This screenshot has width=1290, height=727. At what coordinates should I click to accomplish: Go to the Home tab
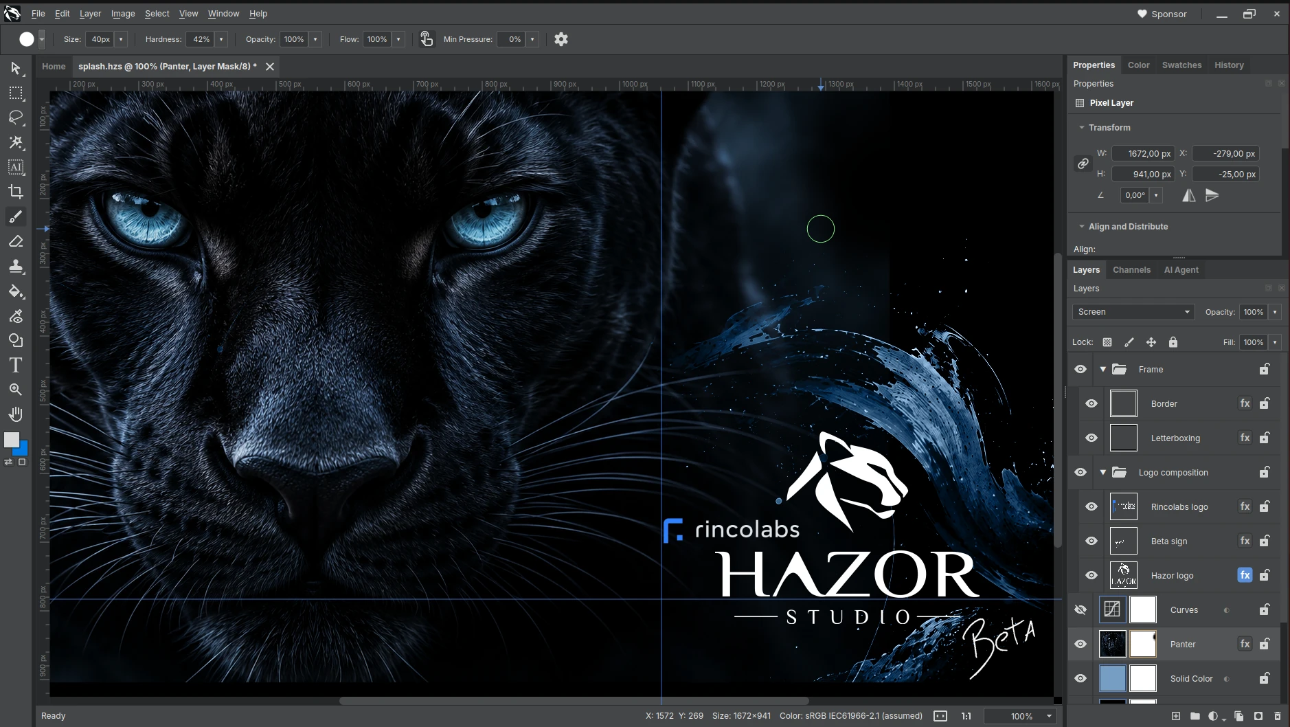[x=54, y=67]
